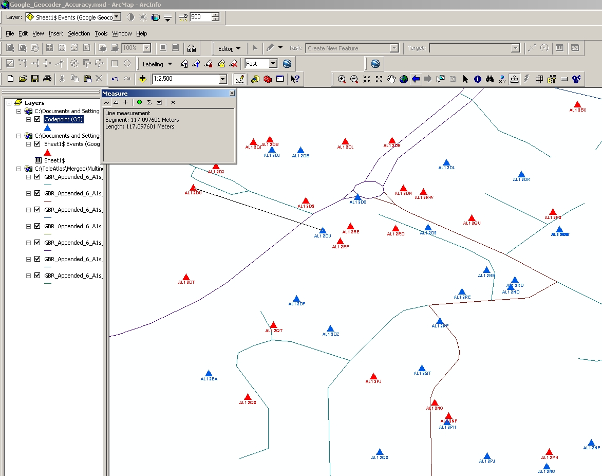Open the Window menu
Screen dimensions: 602x476
click(122, 33)
